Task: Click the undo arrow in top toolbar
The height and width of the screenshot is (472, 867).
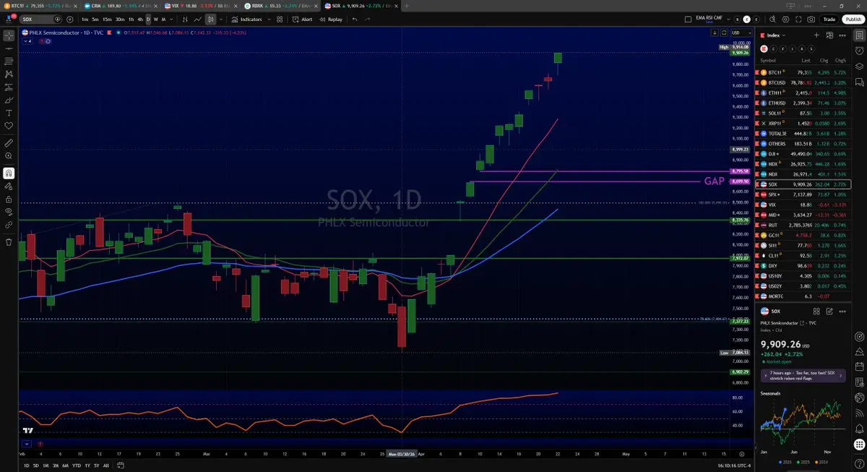Action: [x=355, y=19]
